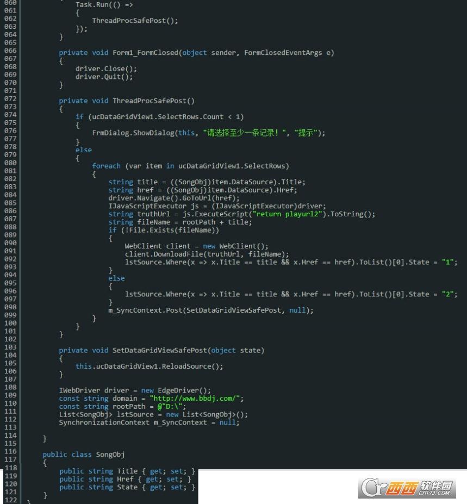Click line number 116 in the gutter
Viewport: 467px width, 504px height.
point(10,451)
